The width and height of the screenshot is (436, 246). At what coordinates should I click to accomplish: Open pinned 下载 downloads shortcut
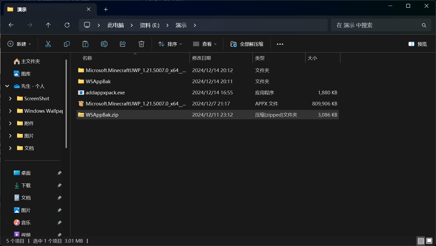point(22,185)
